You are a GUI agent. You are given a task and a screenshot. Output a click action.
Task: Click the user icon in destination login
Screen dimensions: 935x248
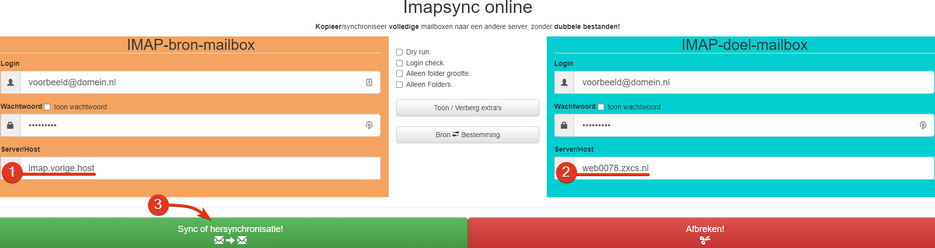click(x=564, y=82)
